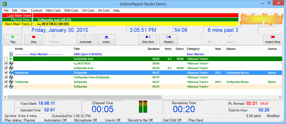Viewport: 286px width, 124px height.
Task: Click the Microphone Off status entry
Action: tap(86, 120)
